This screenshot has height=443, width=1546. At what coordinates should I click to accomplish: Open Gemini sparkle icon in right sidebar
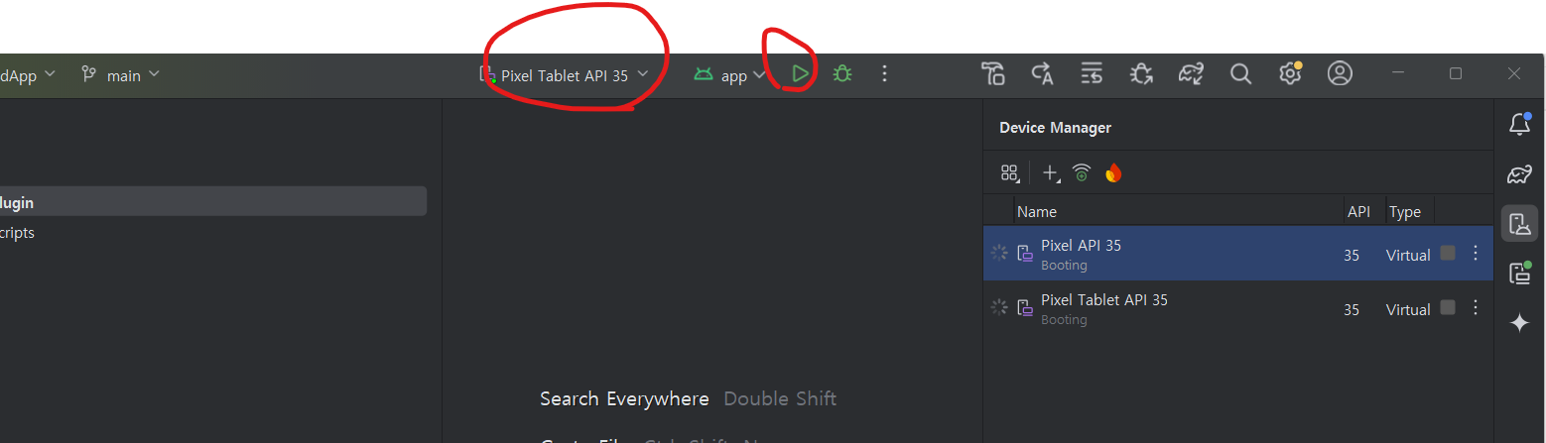click(x=1519, y=323)
